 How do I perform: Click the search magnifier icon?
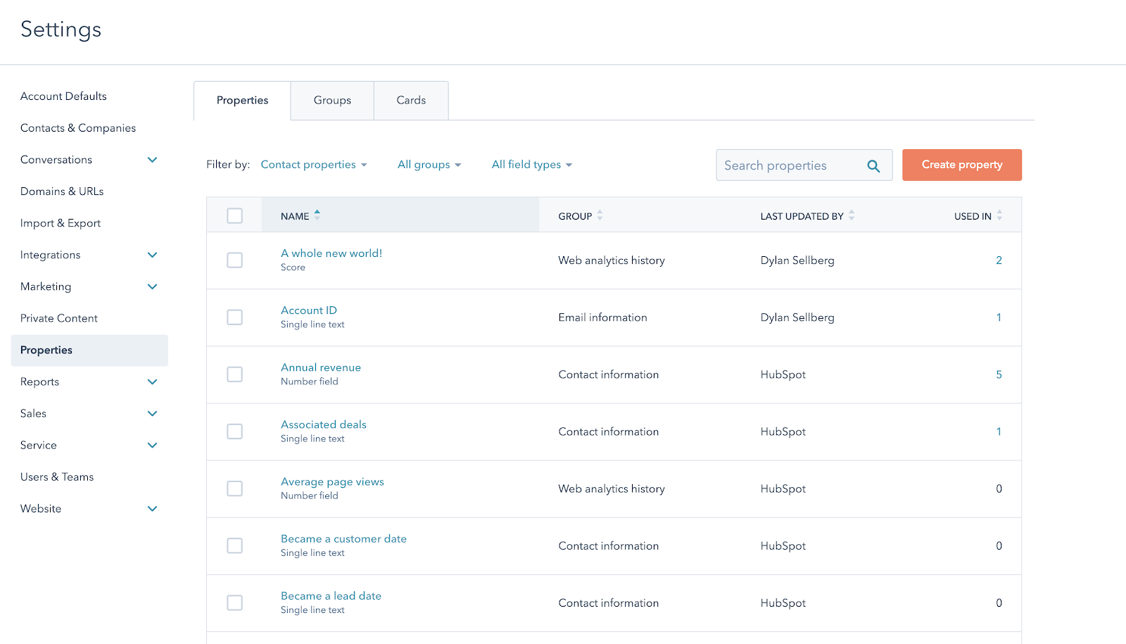[x=873, y=166]
